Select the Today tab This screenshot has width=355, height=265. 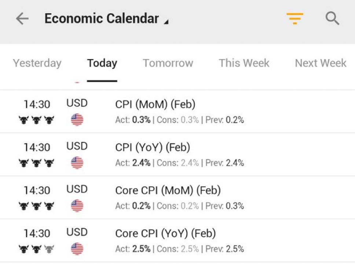pos(102,63)
